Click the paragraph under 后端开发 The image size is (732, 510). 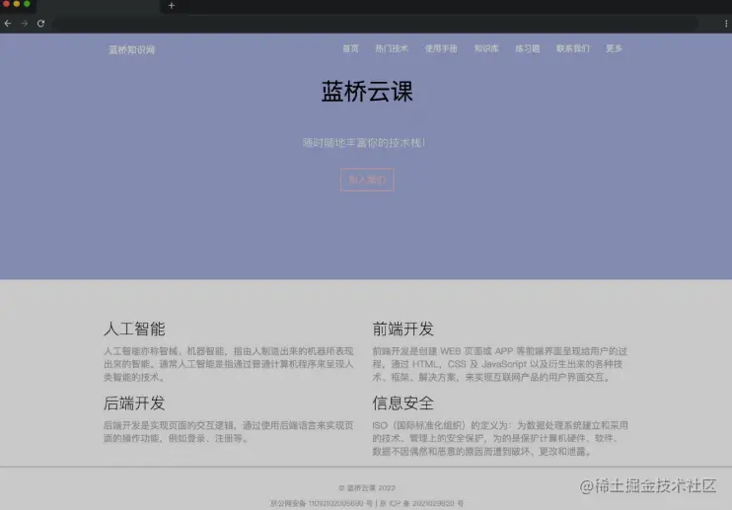228,432
